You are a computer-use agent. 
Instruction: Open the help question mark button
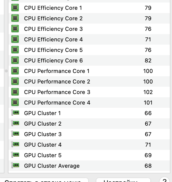click(x=164, y=180)
